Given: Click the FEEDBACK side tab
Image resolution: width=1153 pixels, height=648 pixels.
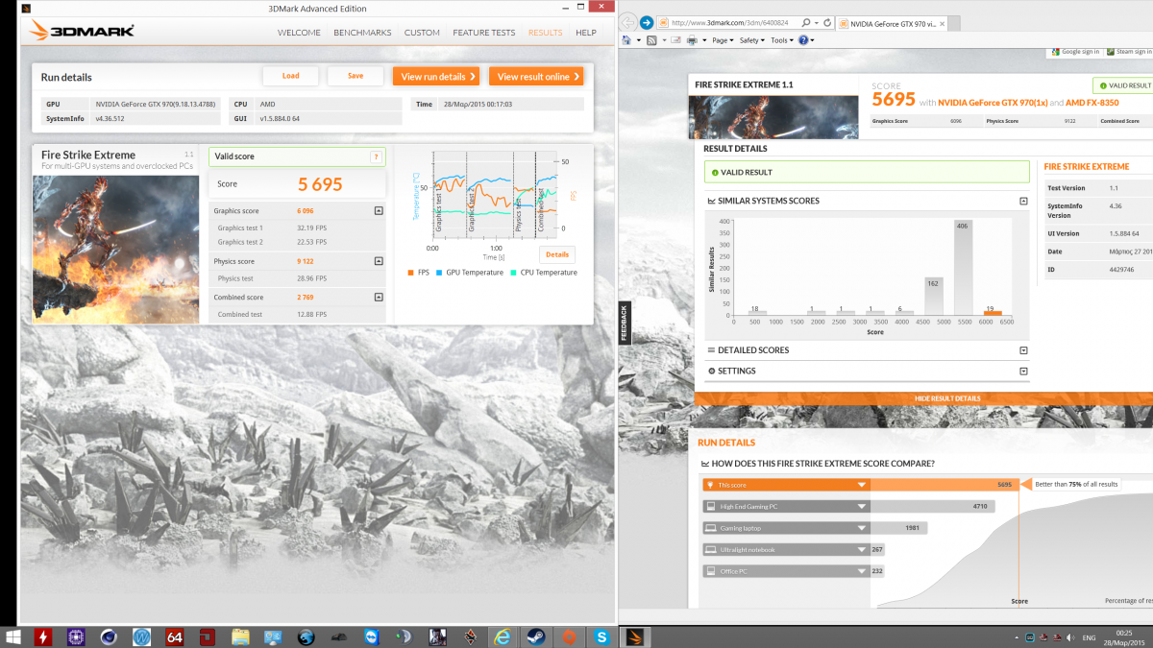Looking at the screenshot, I should (x=624, y=324).
